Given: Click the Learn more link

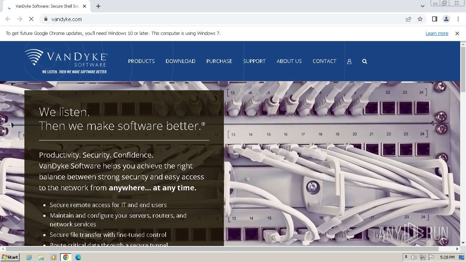Looking at the screenshot, I should [437, 33].
